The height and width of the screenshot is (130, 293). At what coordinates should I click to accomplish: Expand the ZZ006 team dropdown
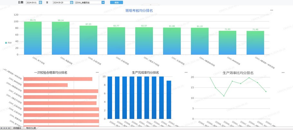(103, 2)
